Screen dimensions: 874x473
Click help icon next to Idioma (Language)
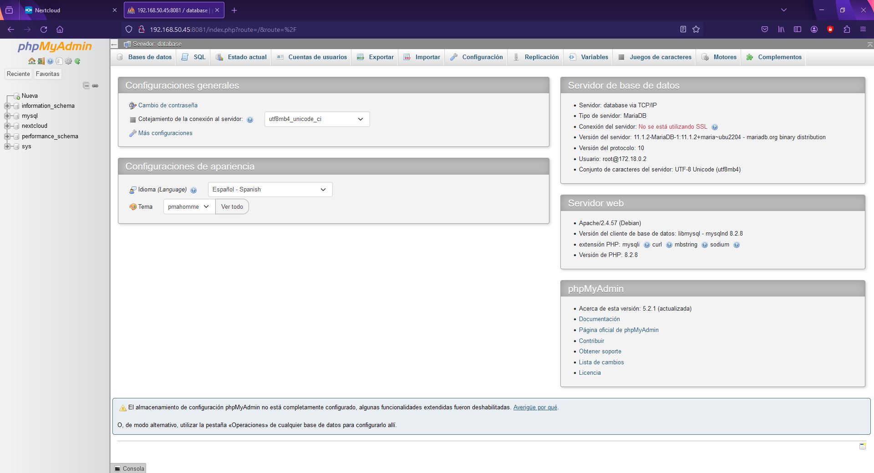click(193, 190)
